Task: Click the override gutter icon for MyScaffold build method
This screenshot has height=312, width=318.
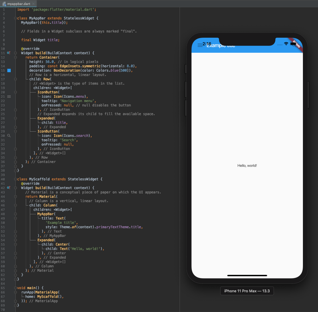Action: pyautogui.click(x=8, y=188)
